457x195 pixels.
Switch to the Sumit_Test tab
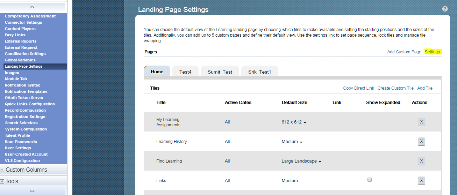[220, 72]
